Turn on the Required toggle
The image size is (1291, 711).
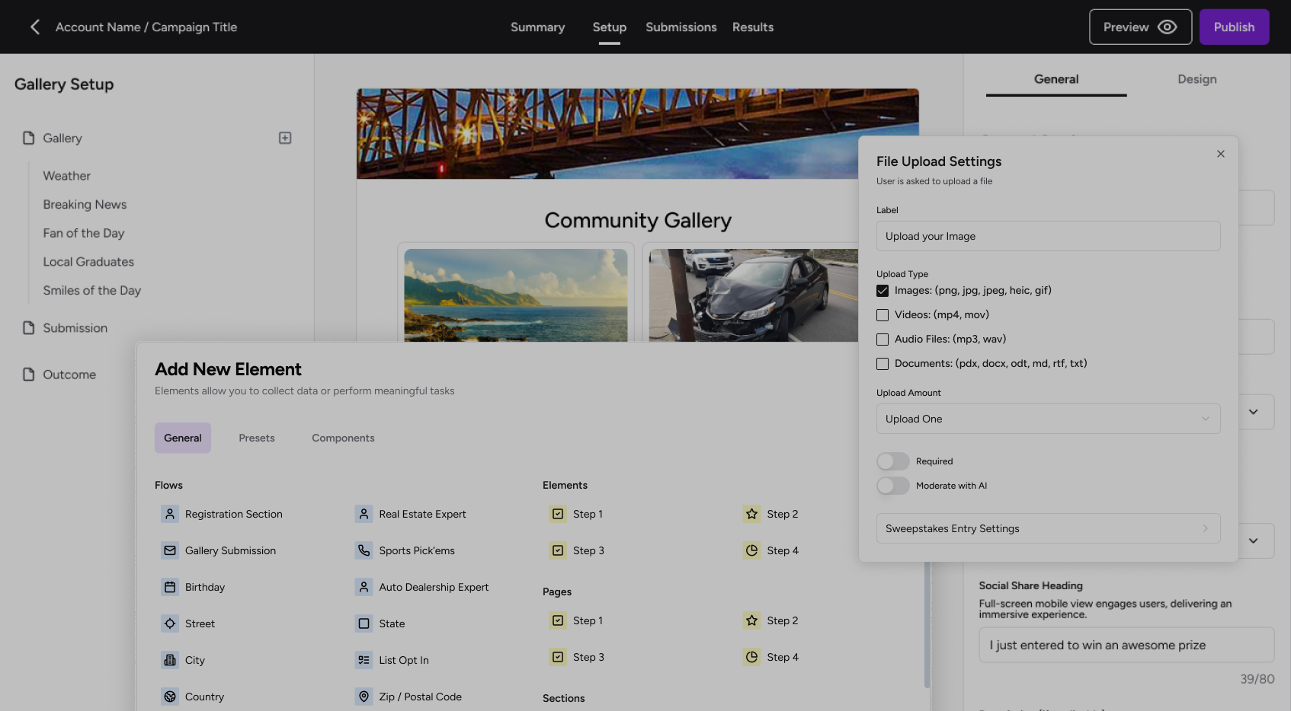[x=892, y=461]
